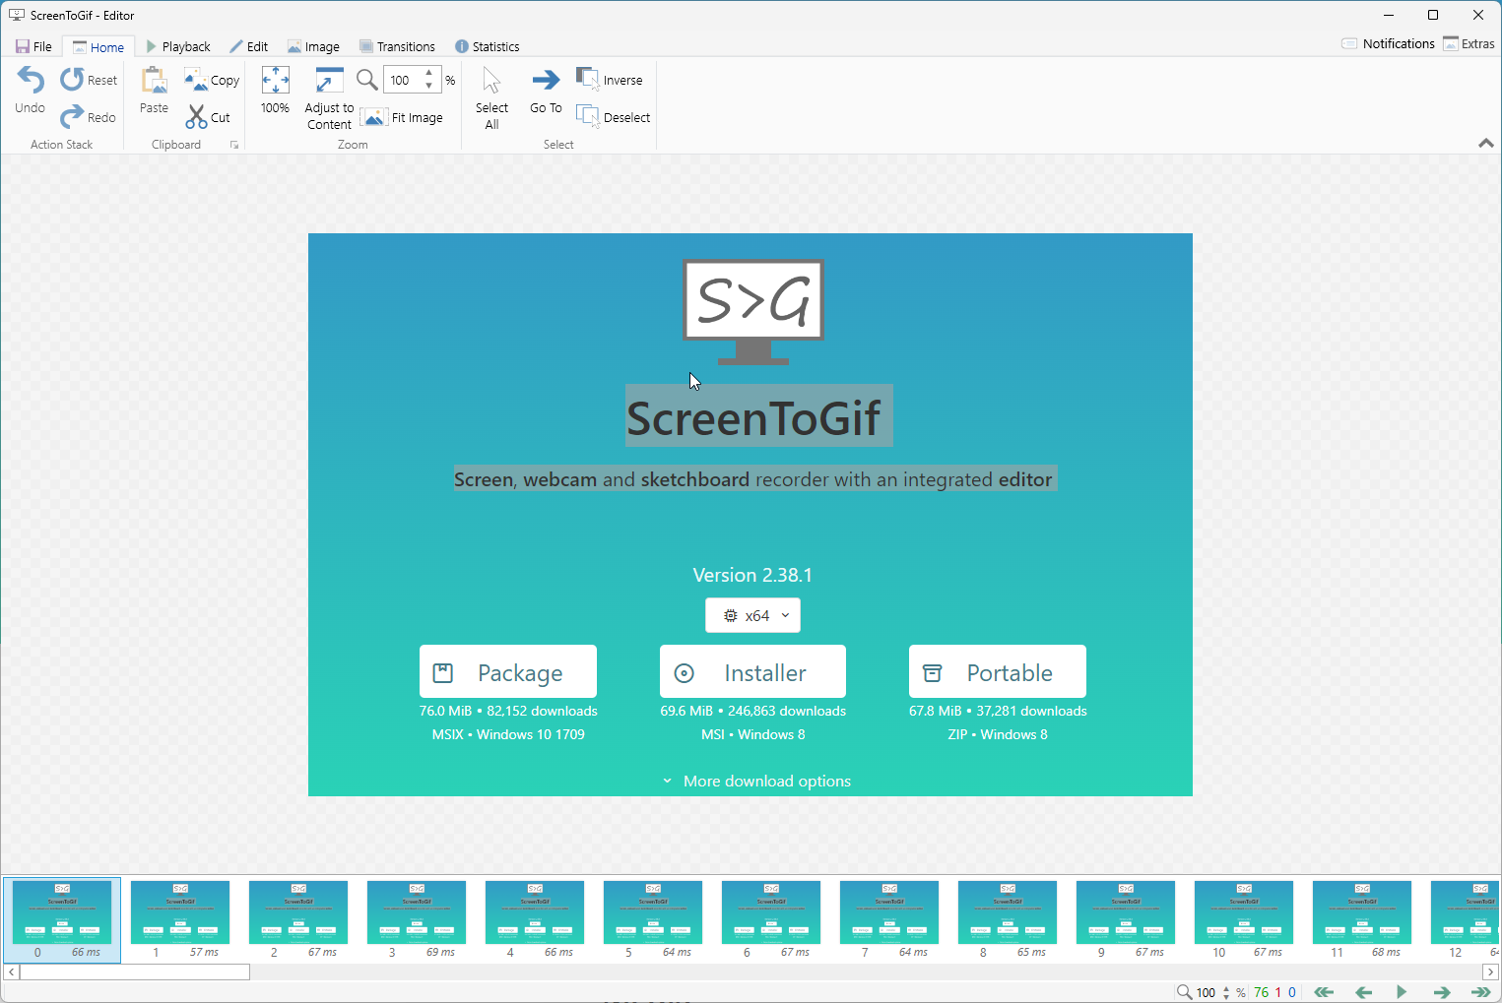The height and width of the screenshot is (1003, 1502).
Task: Open the Transitions tab
Action: click(x=397, y=46)
